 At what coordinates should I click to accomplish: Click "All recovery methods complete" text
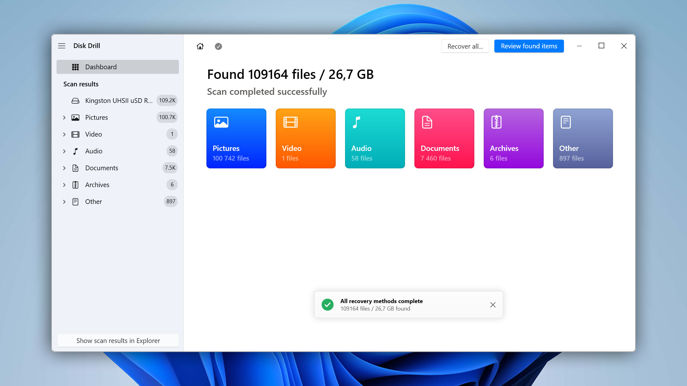[381, 301]
